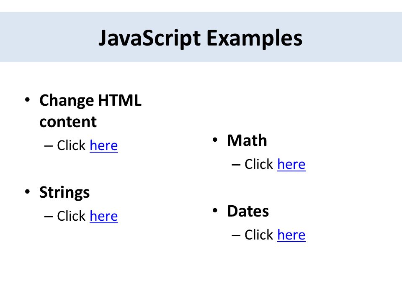Follow the 'here' link under Strings
The width and height of the screenshot is (402, 301).
103,216
